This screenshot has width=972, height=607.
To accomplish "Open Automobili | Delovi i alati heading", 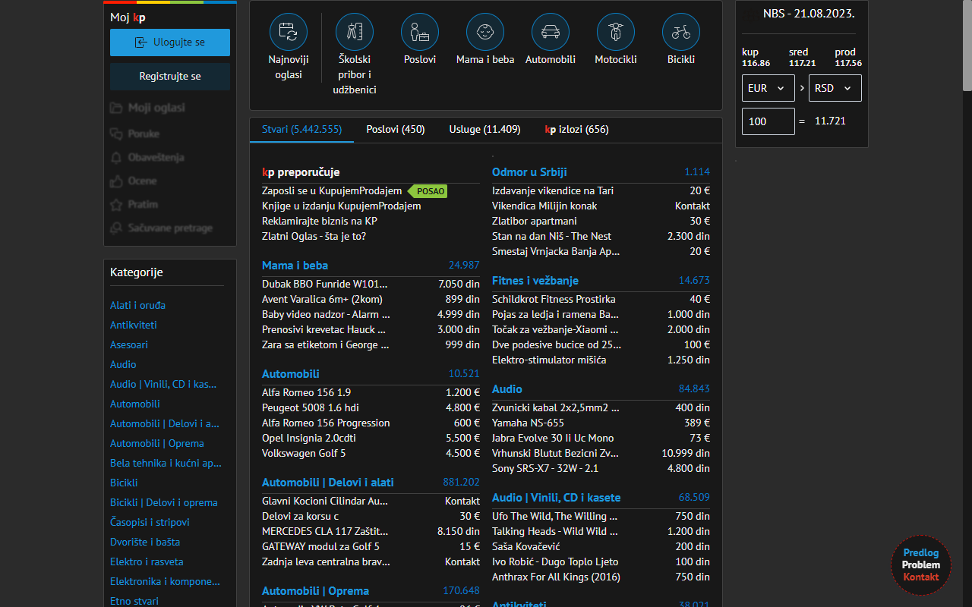I will pyautogui.click(x=328, y=482).
